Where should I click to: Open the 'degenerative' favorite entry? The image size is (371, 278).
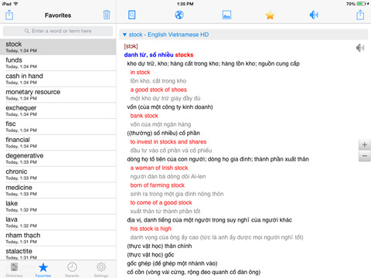click(58, 158)
